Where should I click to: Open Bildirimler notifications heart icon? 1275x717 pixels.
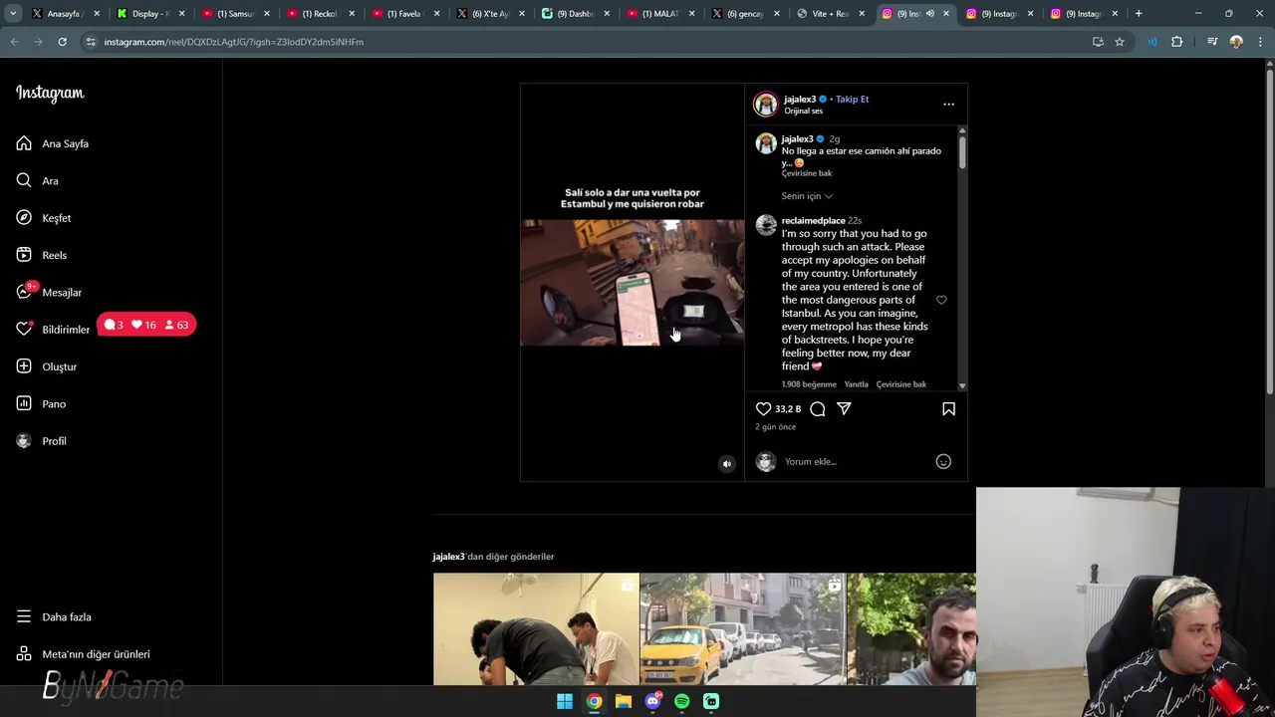[x=24, y=329]
